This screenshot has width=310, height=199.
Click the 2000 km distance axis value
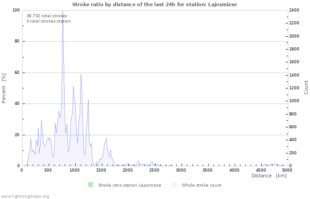point(128,170)
